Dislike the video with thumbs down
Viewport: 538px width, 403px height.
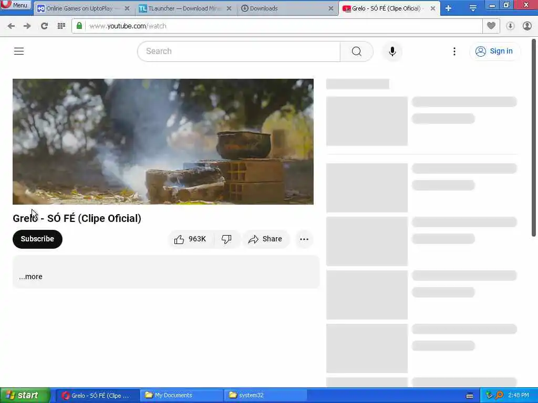coord(226,239)
